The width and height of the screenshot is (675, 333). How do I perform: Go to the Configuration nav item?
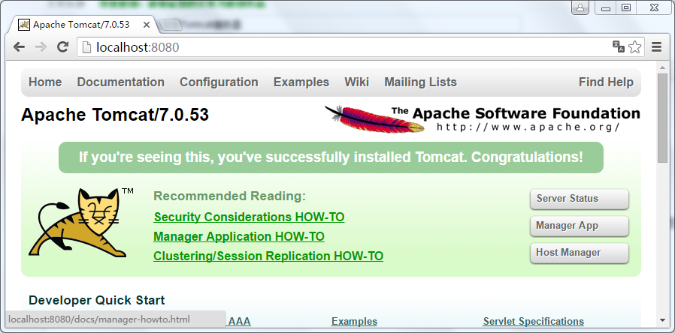coord(219,82)
